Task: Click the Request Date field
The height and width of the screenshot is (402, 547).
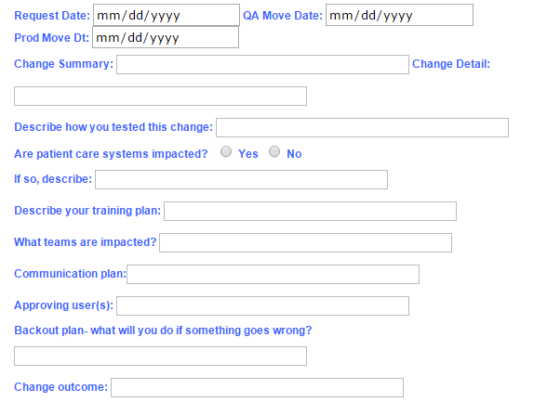Action: coord(167,15)
